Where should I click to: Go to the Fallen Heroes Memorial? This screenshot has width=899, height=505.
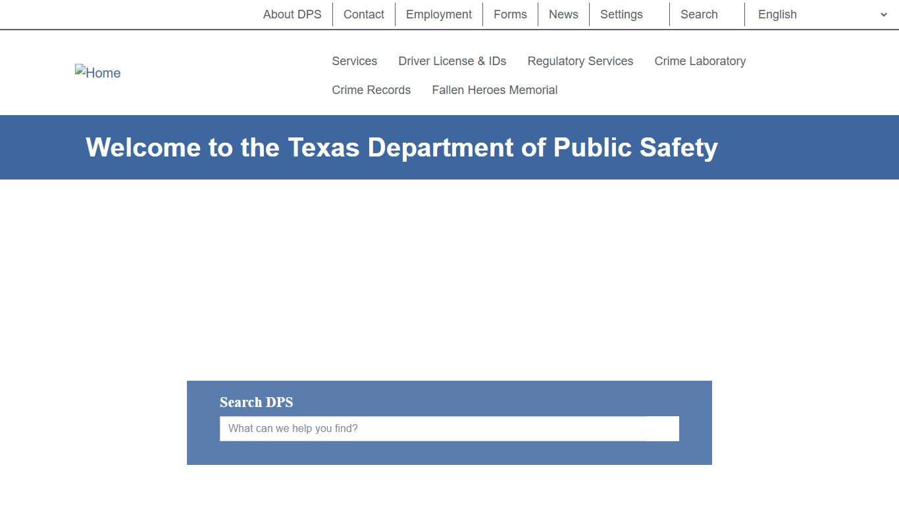[494, 90]
